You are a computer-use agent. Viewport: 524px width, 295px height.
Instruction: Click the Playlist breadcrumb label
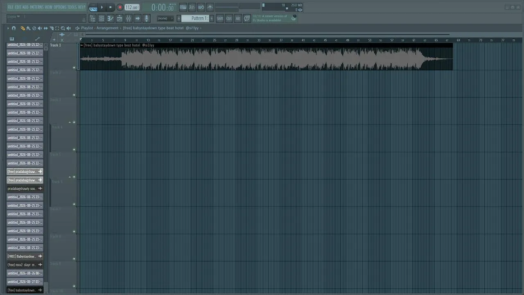coord(87,28)
